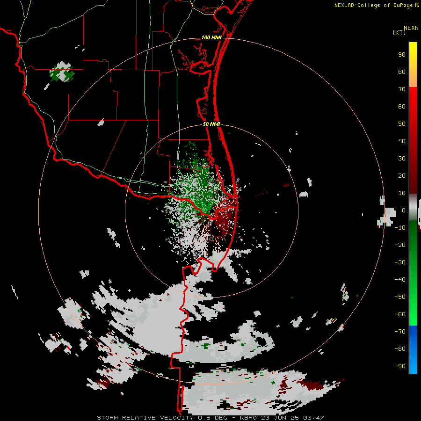This screenshot has height=421, width=421.
Task: Click the 0 value on the velocity scale
Action: point(404,210)
